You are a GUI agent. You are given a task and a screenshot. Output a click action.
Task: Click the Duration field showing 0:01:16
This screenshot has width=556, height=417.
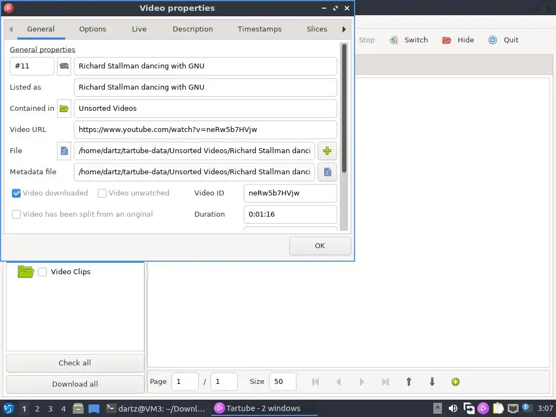(x=290, y=214)
